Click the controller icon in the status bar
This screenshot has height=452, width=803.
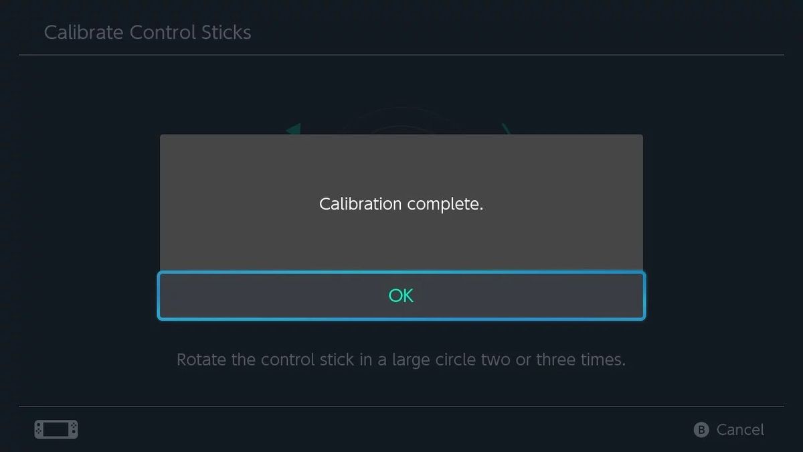[56, 429]
